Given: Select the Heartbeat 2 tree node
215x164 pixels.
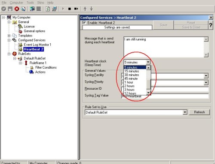Looking at the screenshot, I should tap(34, 49).
